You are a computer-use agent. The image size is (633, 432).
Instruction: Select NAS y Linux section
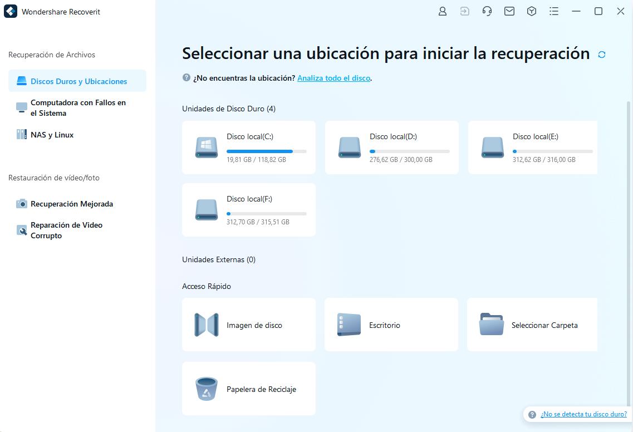51,134
